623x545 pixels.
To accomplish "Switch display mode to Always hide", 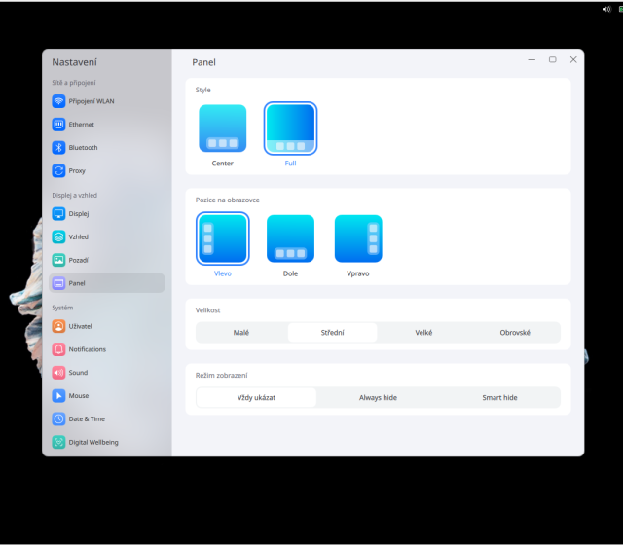I will [378, 397].
